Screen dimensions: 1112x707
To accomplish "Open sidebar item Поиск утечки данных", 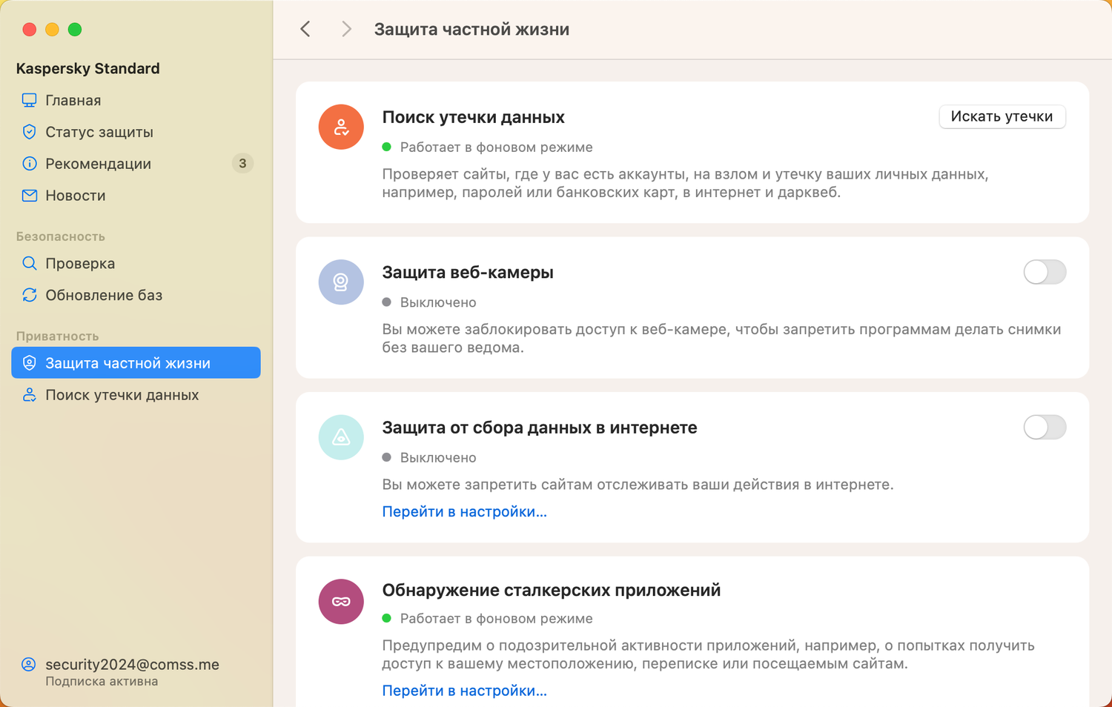I will [x=122, y=395].
